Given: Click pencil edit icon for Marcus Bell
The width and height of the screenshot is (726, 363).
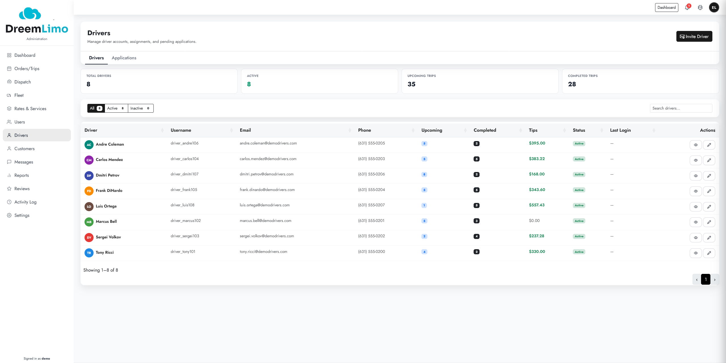Looking at the screenshot, I should point(709,222).
